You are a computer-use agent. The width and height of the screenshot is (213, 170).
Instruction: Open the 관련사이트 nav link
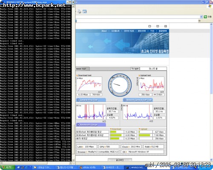point(141,31)
